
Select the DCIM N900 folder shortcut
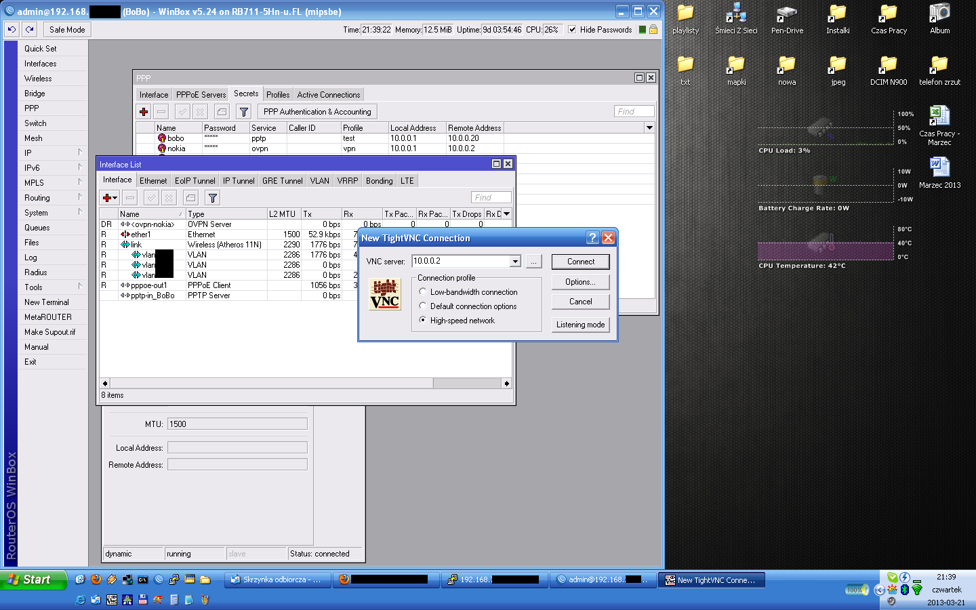pyautogui.click(x=889, y=71)
